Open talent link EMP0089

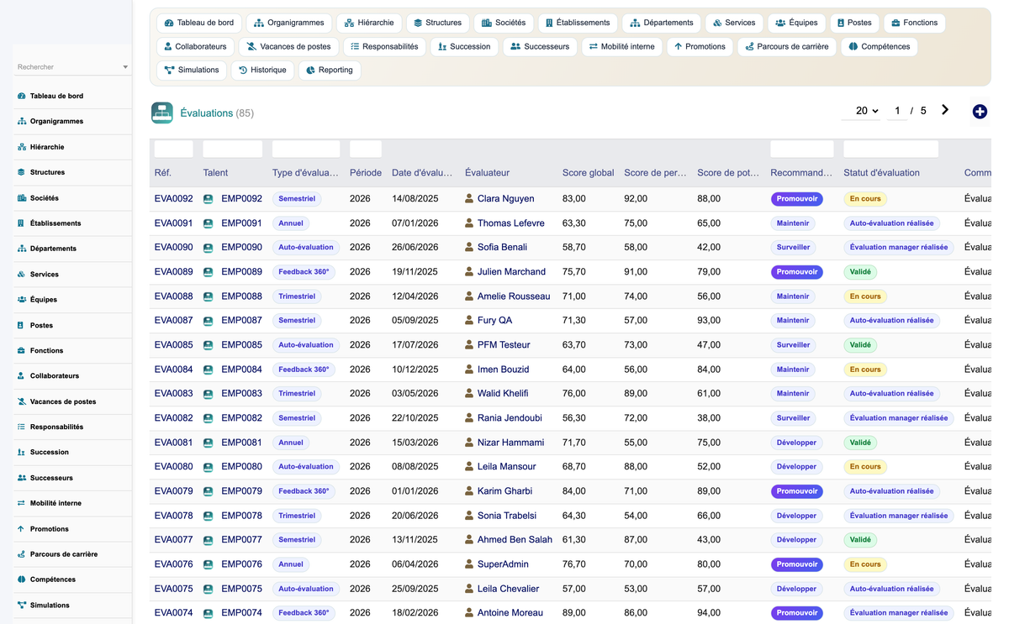pos(241,272)
